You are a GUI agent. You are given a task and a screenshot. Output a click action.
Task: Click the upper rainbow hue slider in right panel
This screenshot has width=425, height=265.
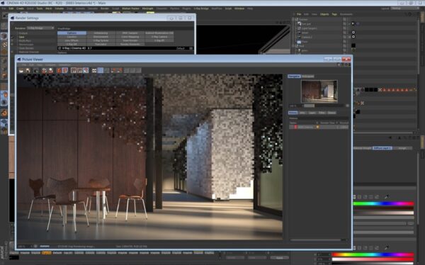(384, 203)
